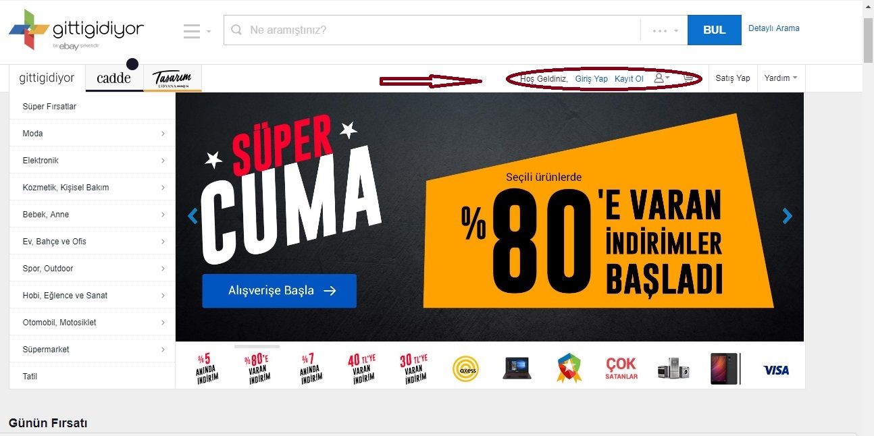Open the shopping cart icon

(x=688, y=78)
